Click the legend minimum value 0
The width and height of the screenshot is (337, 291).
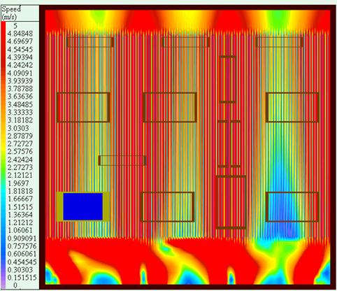tap(15, 285)
